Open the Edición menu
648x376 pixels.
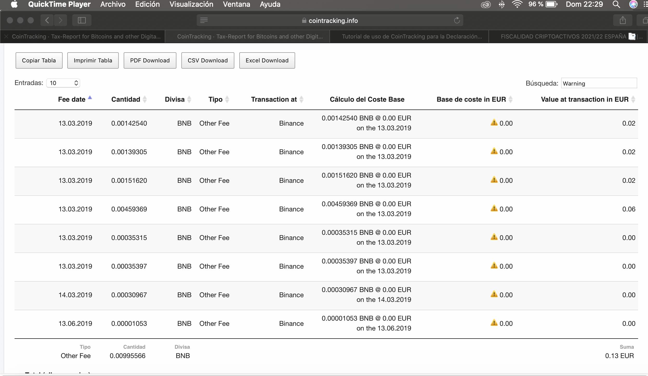pyautogui.click(x=147, y=4)
